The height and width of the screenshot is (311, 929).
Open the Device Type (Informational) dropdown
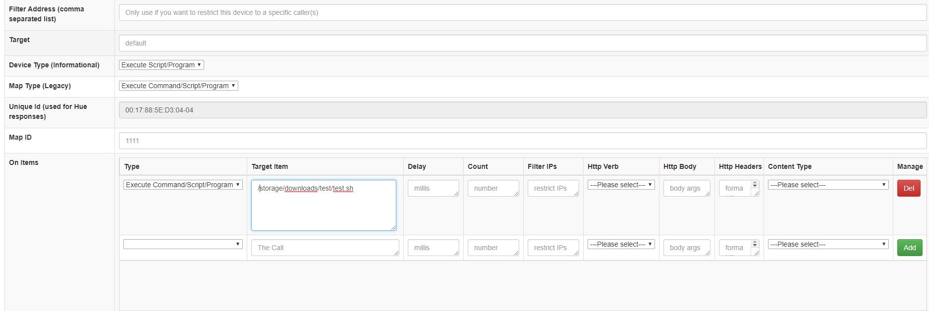click(162, 65)
